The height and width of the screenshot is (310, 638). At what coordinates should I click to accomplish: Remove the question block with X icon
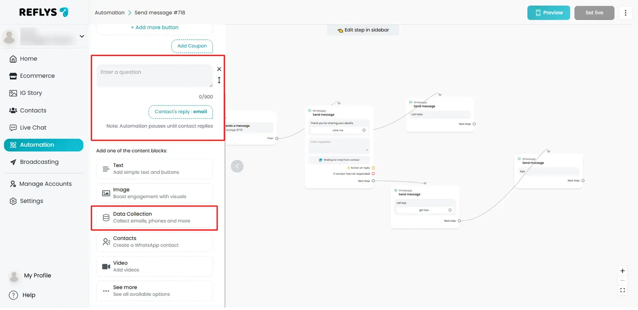point(219,69)
